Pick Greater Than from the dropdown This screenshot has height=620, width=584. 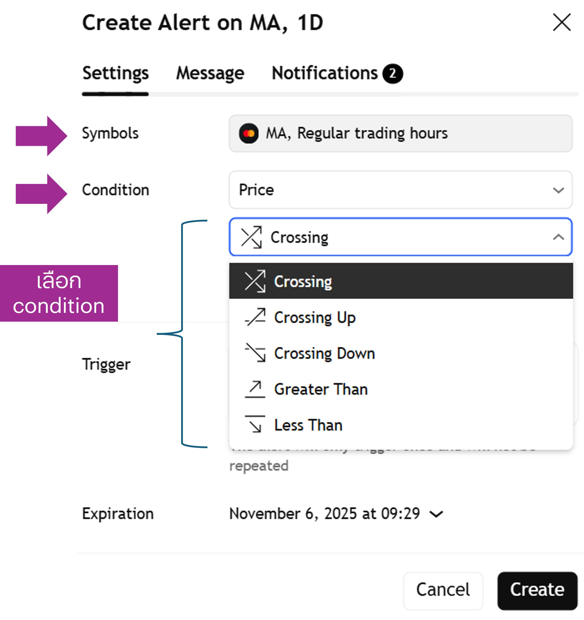coord(321,389)
